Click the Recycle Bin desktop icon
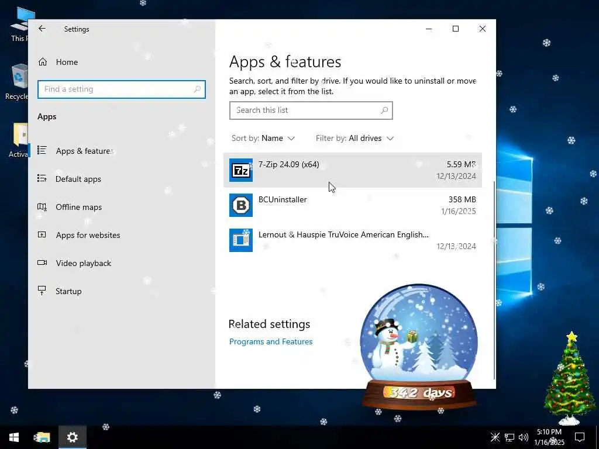This screenshot has height=449, width=599. click(x=17, y=82)
